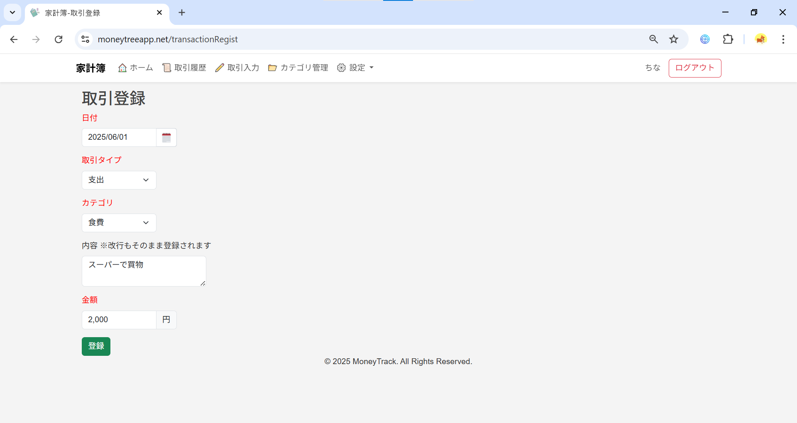
Task: Expand the 取引タイプ dropdown showing 支出
Action: [x=119, y=180]
